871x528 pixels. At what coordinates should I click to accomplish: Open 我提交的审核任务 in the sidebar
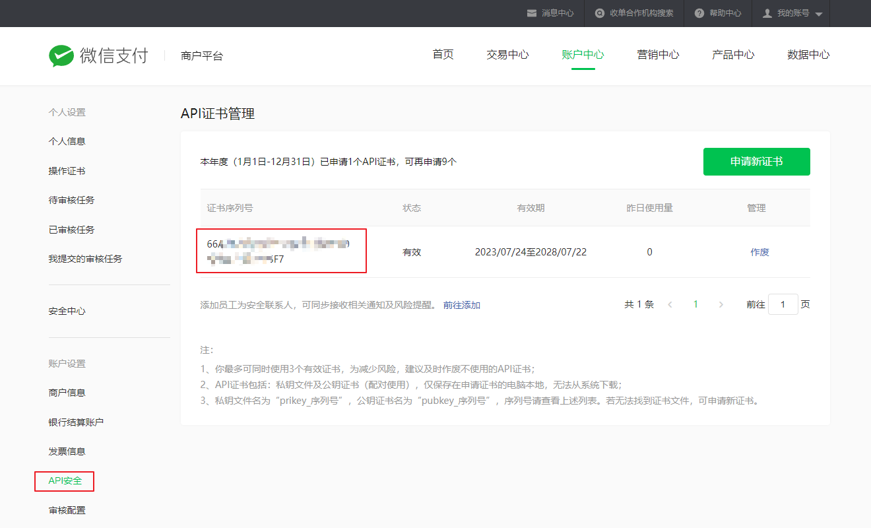click(x=85, y=259)
